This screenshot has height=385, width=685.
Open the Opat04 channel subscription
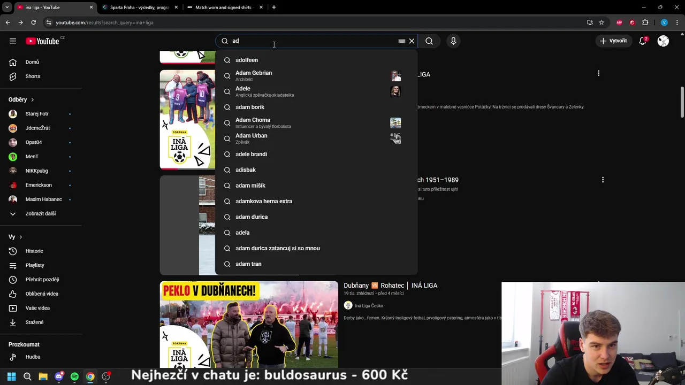pyautogui.click(x=41, y=142)
